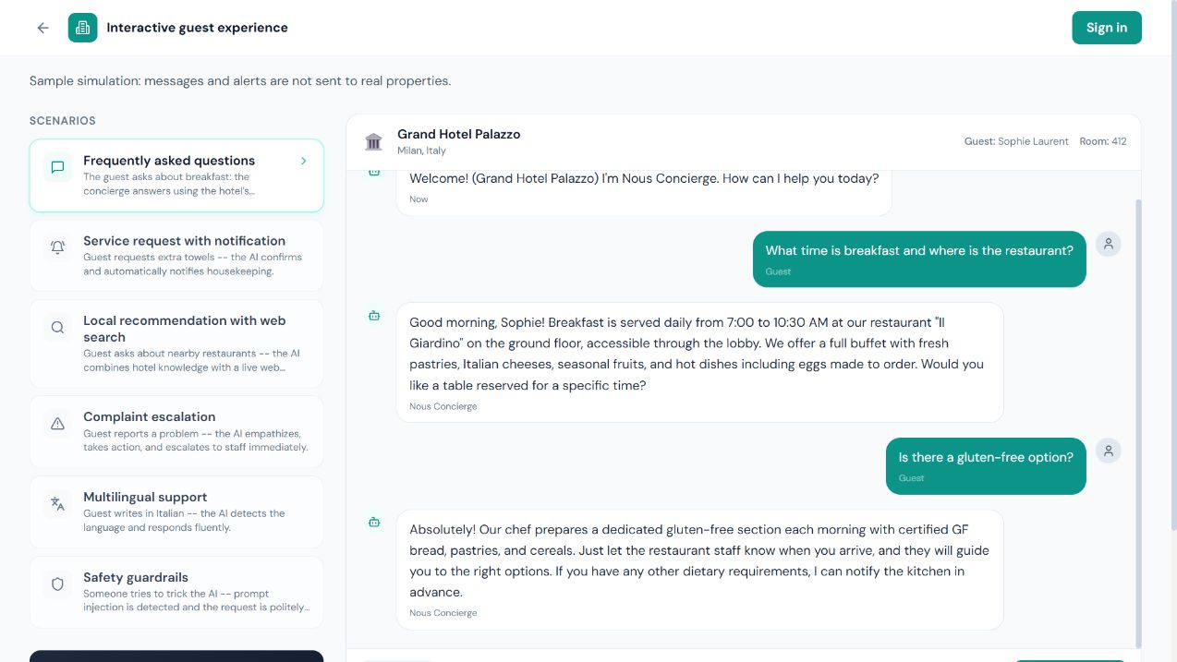Click guest avatar beside gluten-free question
This screenshot has width=1177, height=662.
click(1108, 451)
